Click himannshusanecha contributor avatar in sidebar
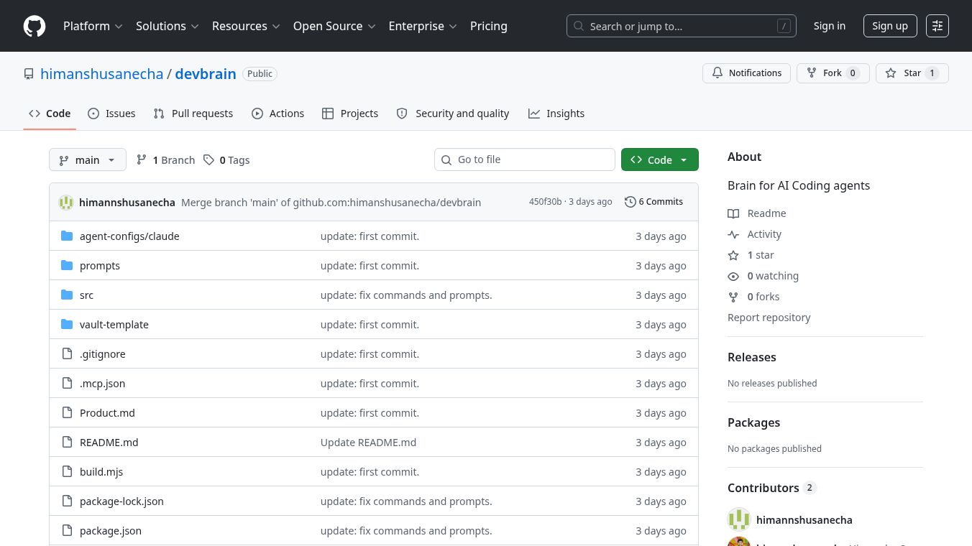This screenshot has width=972, height=546. 739,519
